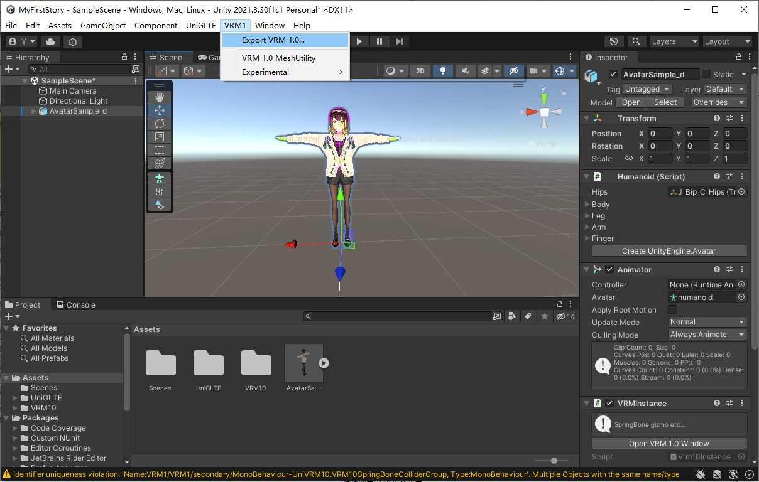
Task: Click Open VRM 1.0 Window button
Action: [669, 444]
